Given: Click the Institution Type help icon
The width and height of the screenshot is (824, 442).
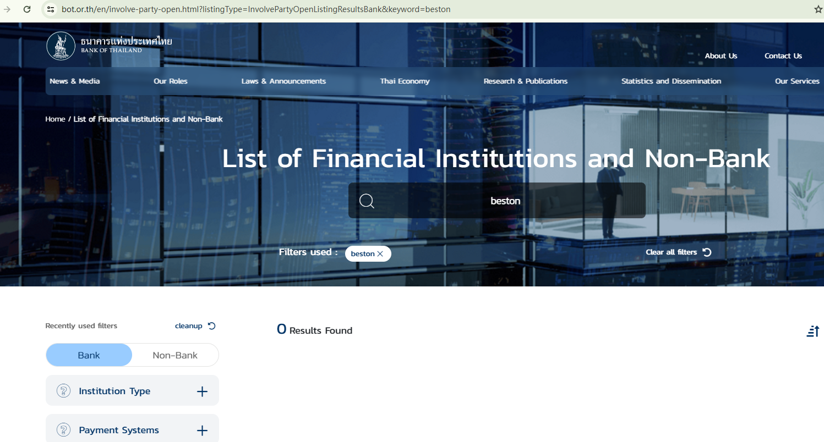Looking at the screenshot, I should click(x=64, y=391).
